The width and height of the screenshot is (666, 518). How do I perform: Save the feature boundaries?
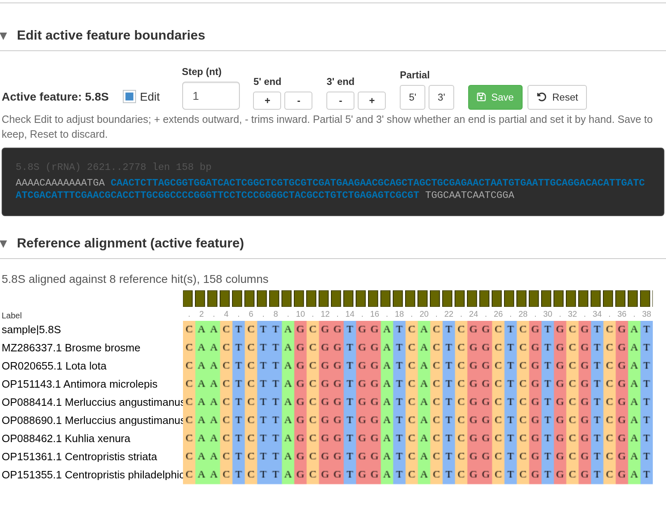(495, 97)
